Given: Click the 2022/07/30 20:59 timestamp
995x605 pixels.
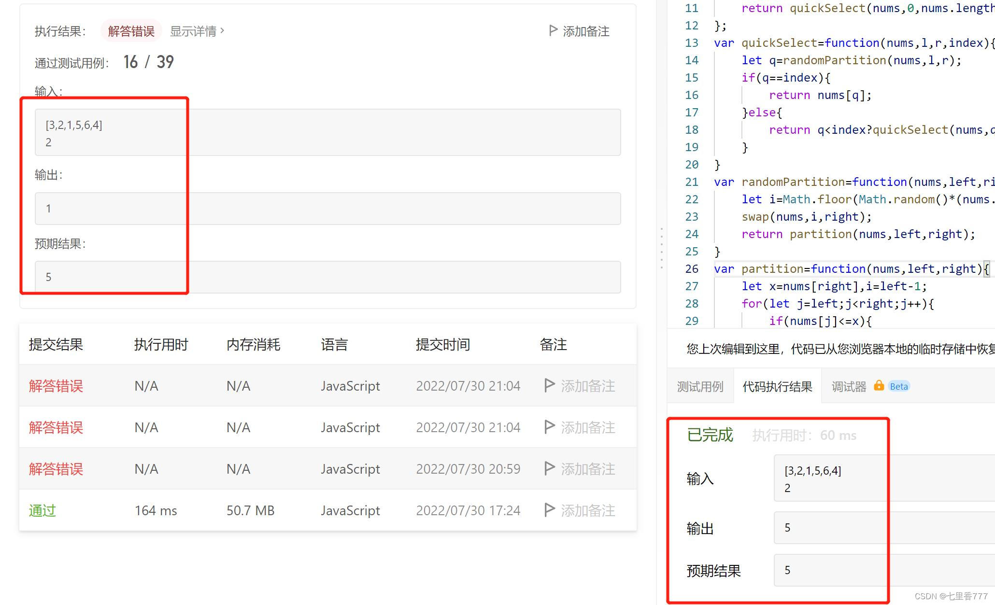Looking at the screenshot, I should point(468,469).
